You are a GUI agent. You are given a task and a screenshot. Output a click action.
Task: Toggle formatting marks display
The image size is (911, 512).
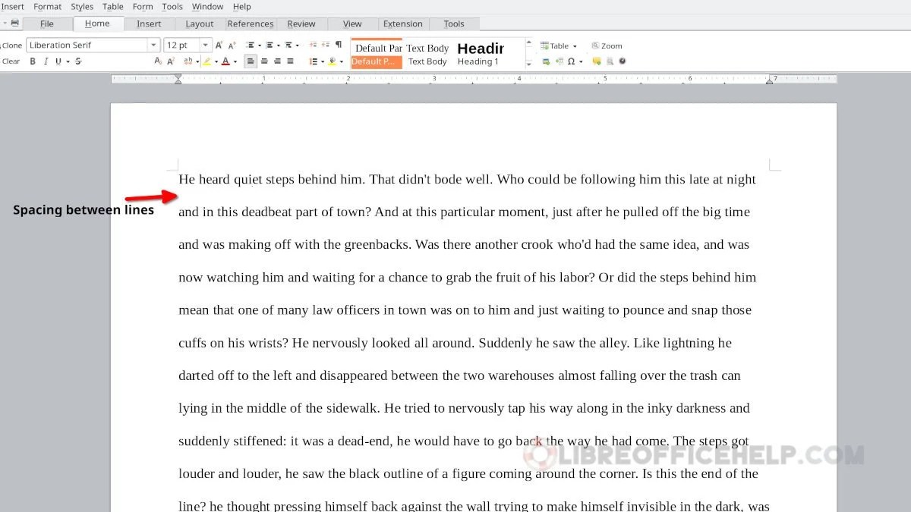click(338, 46)
